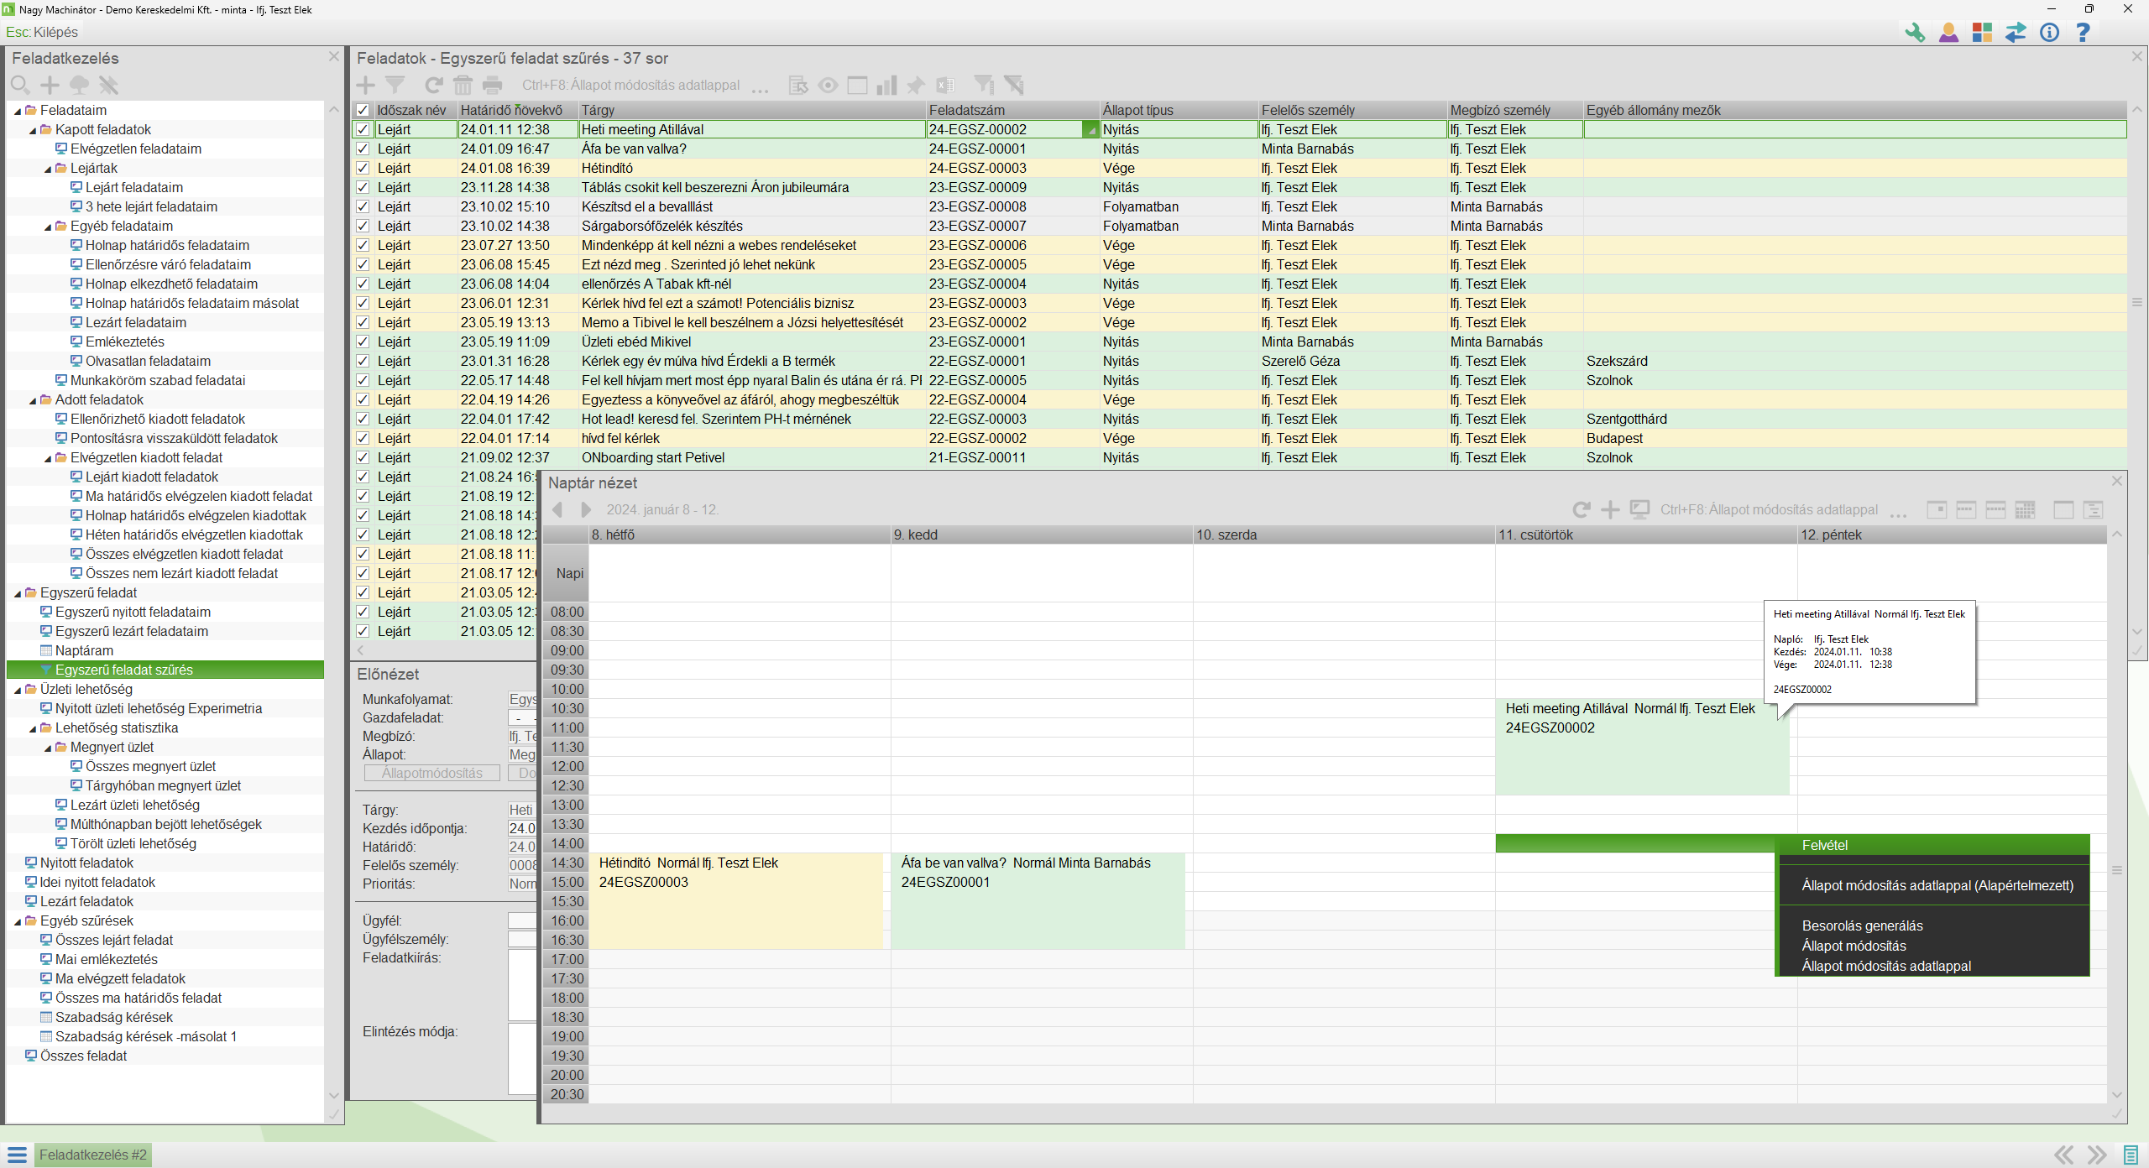Go to next week with right arrow
The width and height of the screenshot is (2149, 1168).
click(586, 509)
